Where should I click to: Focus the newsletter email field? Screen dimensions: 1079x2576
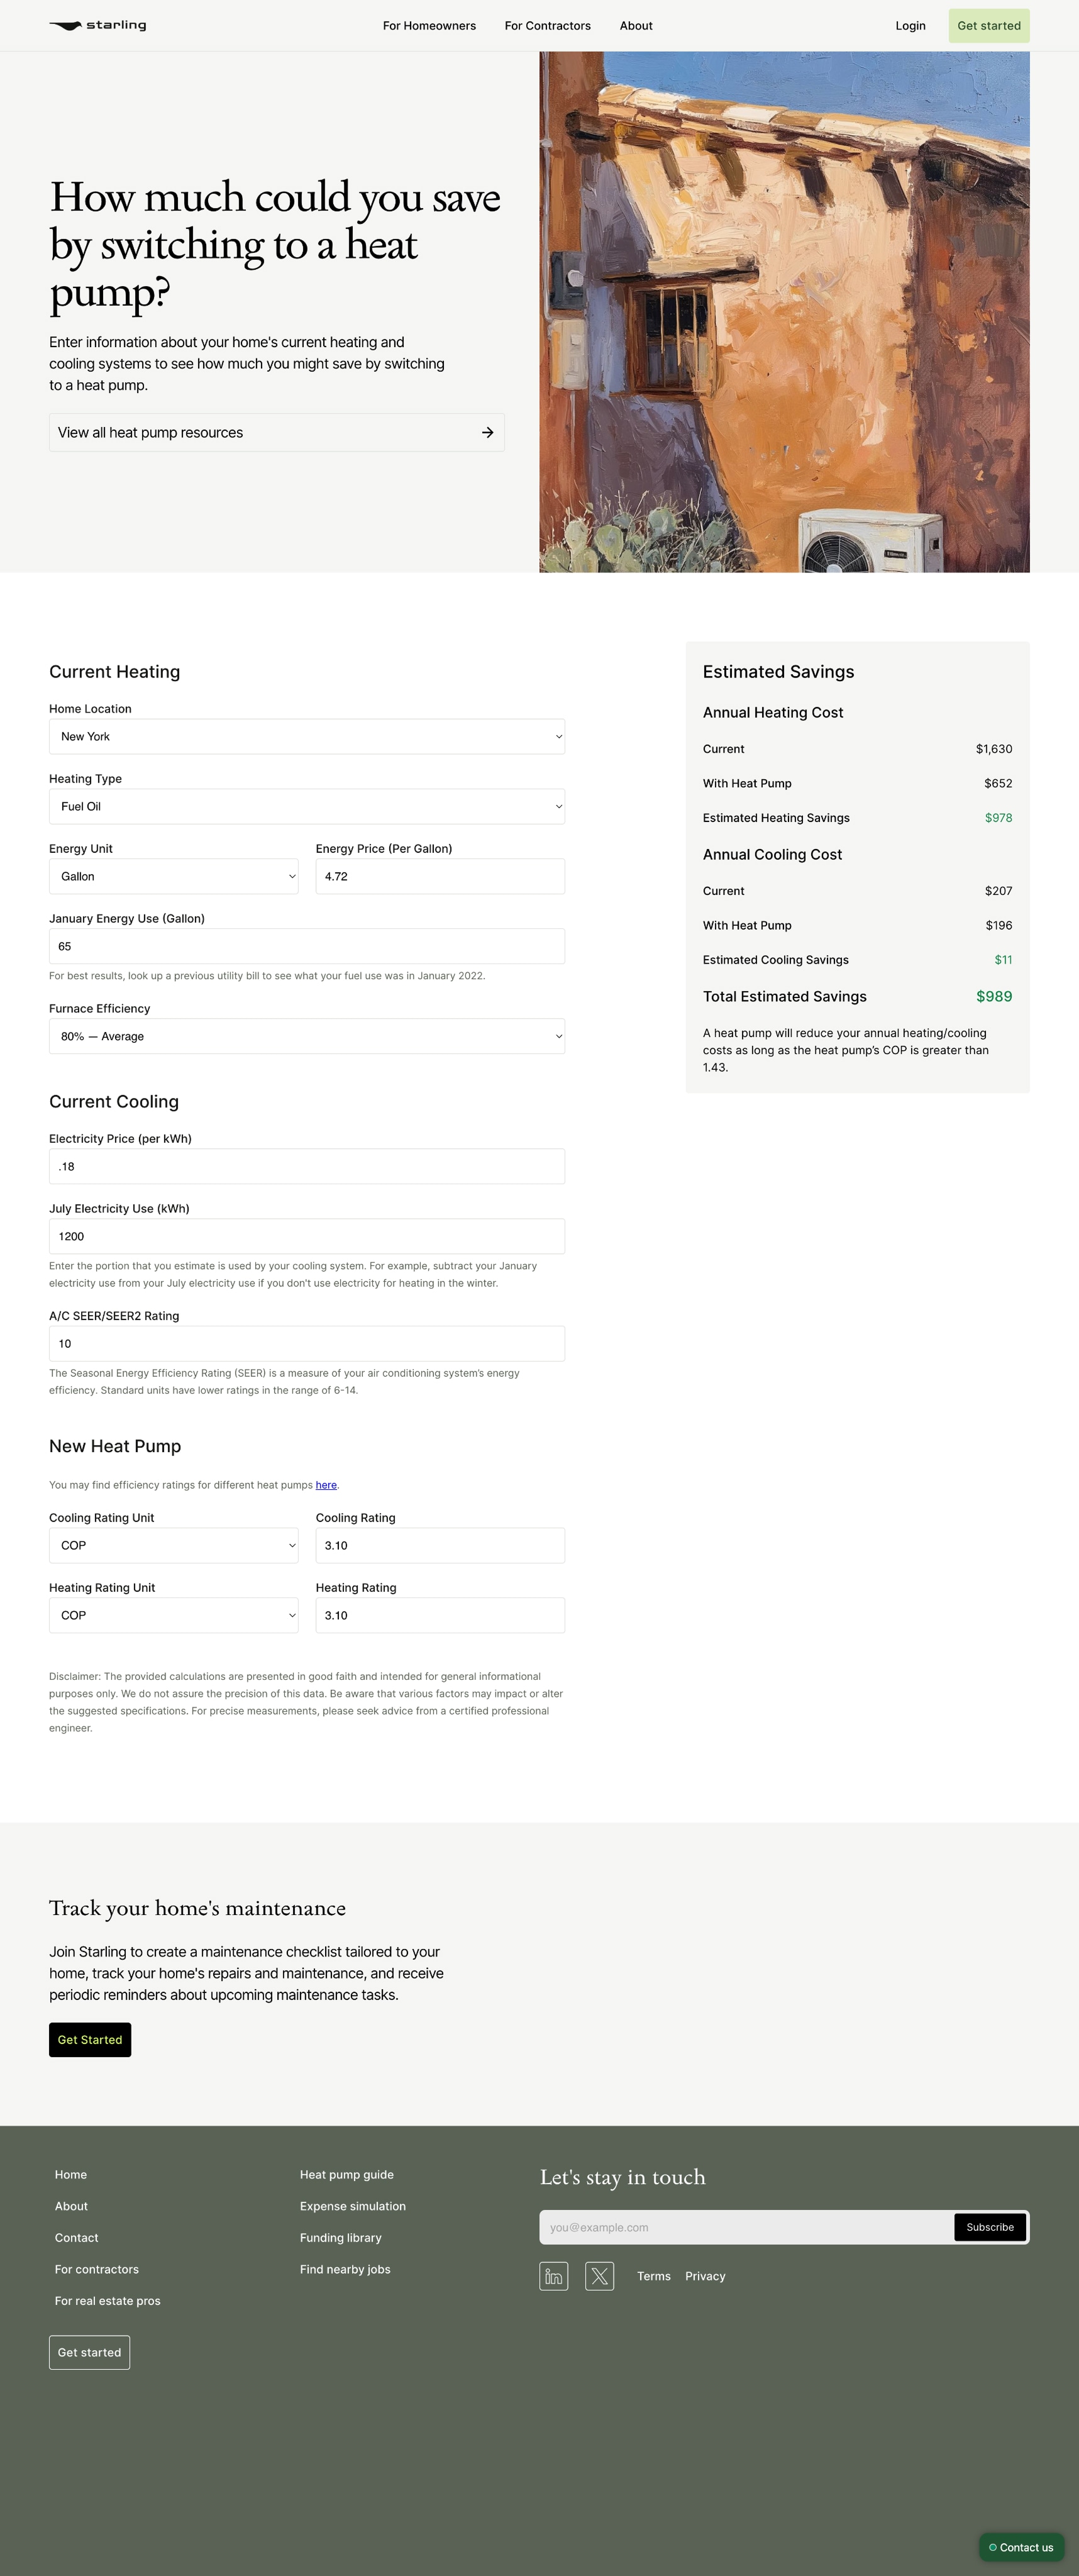tap(746, 2227)
